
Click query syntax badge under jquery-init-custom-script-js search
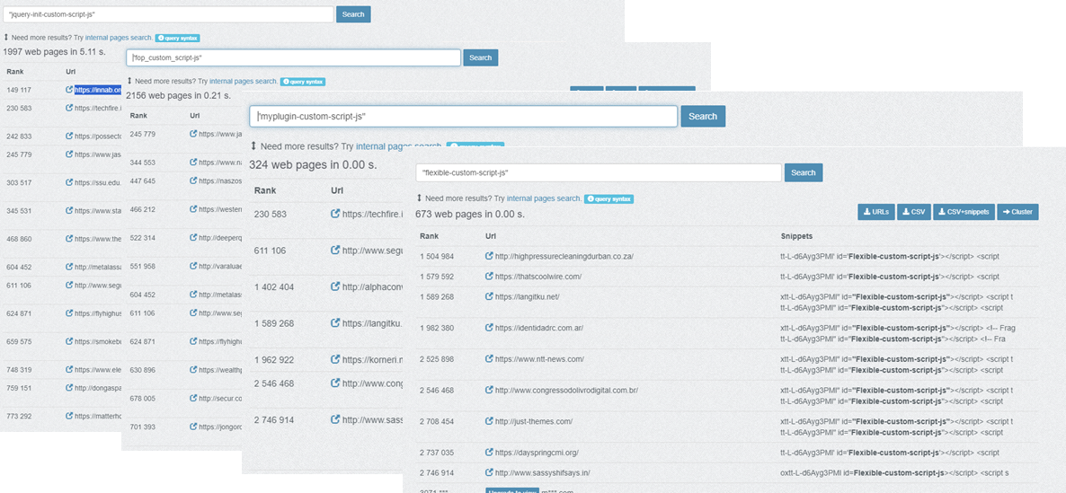pos(177,38)
